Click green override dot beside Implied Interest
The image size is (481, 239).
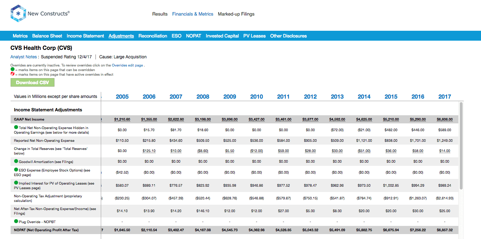coord(16,183)
